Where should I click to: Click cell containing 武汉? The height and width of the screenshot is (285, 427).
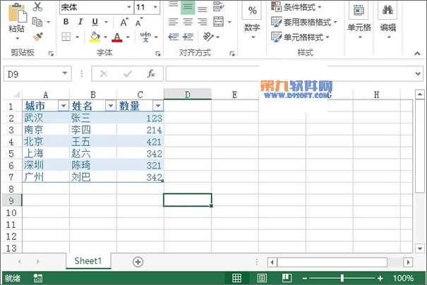[46, 118]
